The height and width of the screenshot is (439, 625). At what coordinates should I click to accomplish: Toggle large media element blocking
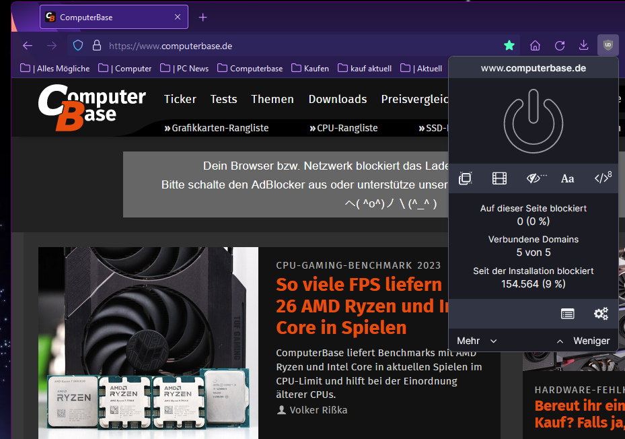coord(499,178)
